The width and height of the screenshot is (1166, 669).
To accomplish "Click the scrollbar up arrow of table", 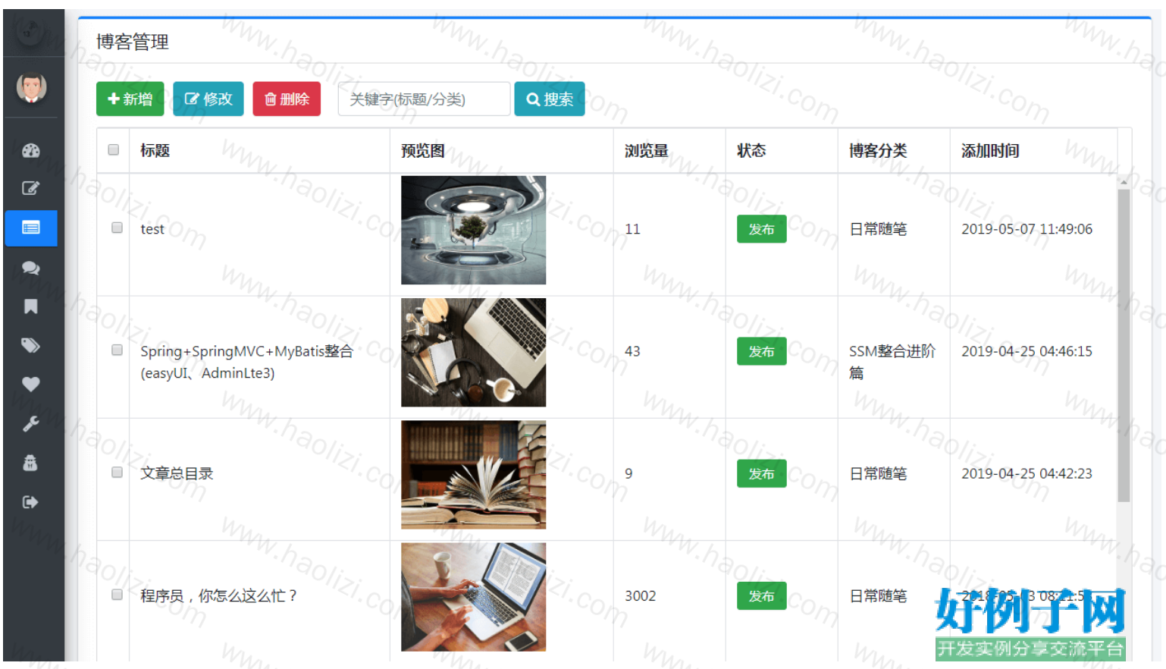I will [1124, 181].
